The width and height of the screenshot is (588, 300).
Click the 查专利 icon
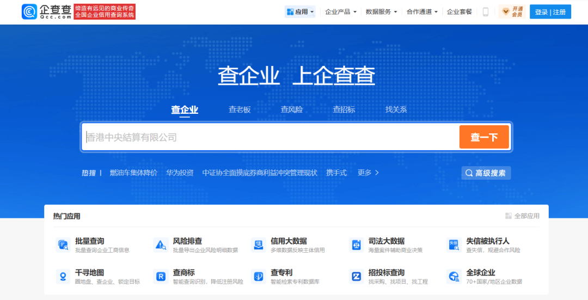click(259, 277)
